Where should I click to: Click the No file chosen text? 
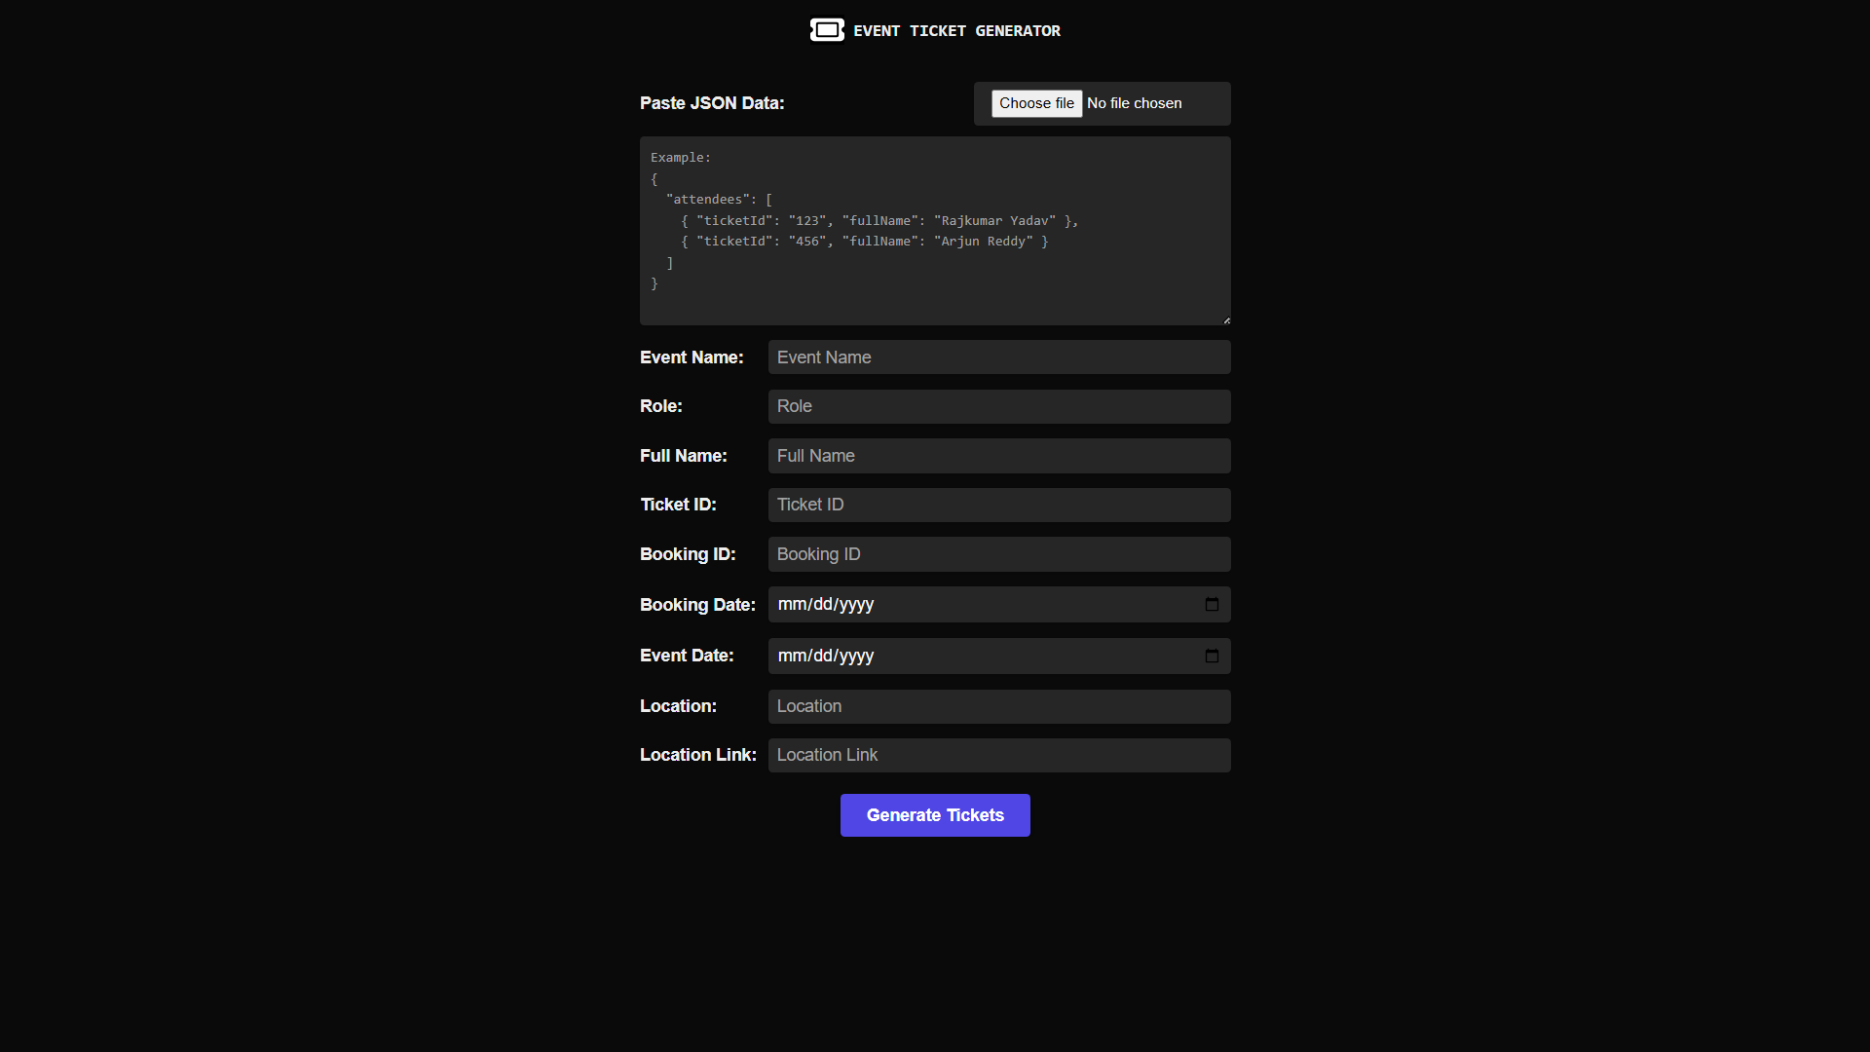pos(1134,103)
